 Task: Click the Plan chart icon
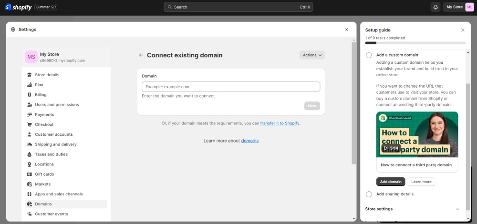30,85
